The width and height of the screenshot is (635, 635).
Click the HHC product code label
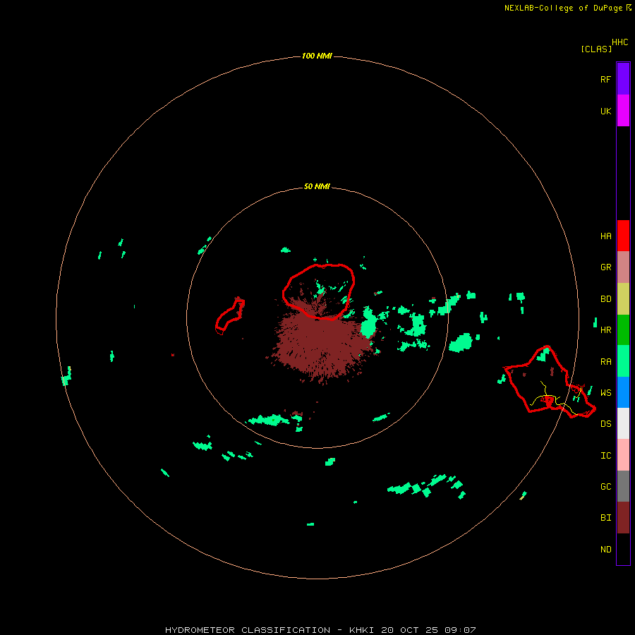tap(619, 42)
